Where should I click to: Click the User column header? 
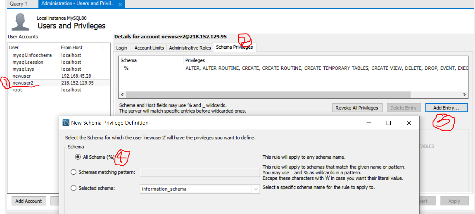pos(33,48)
